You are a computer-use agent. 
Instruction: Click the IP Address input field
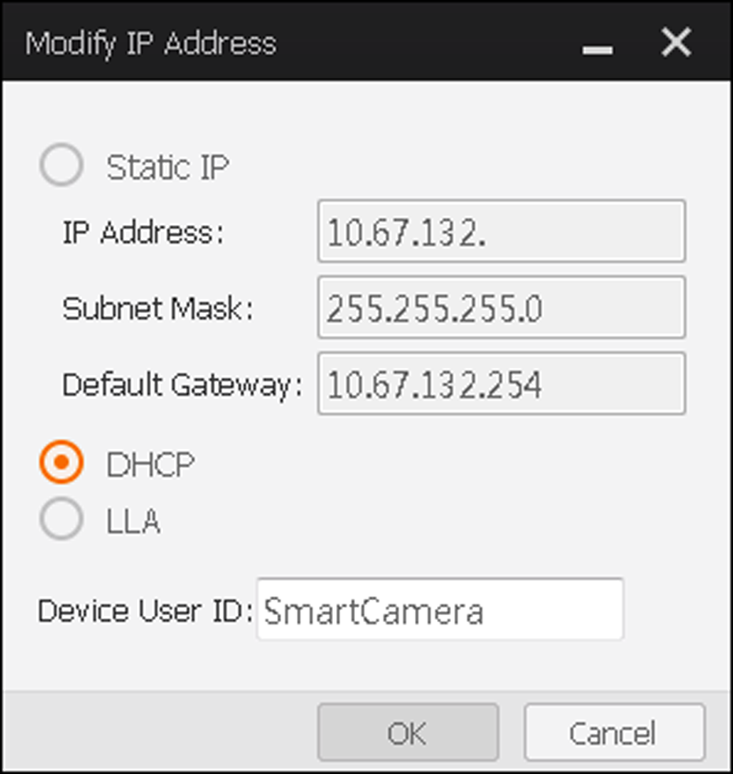point(501,231)
